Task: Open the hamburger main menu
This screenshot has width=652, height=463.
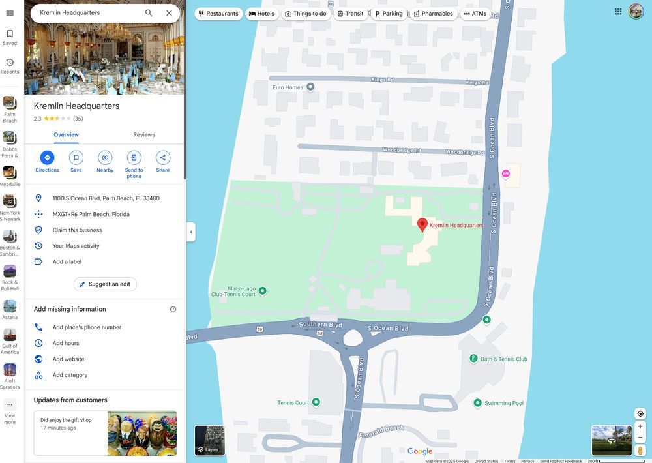Action: (x=10, y=13)
